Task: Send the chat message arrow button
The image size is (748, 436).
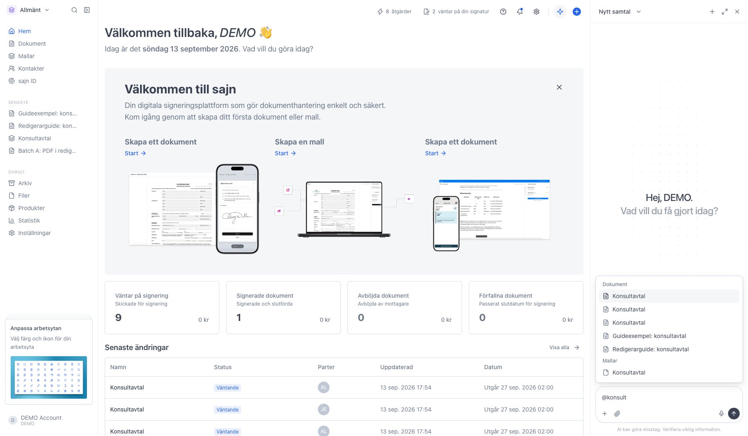Action: (734, 414)
